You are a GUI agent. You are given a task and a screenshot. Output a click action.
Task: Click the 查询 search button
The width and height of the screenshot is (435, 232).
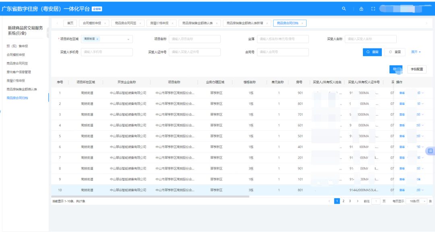click(x=372, y=52)
